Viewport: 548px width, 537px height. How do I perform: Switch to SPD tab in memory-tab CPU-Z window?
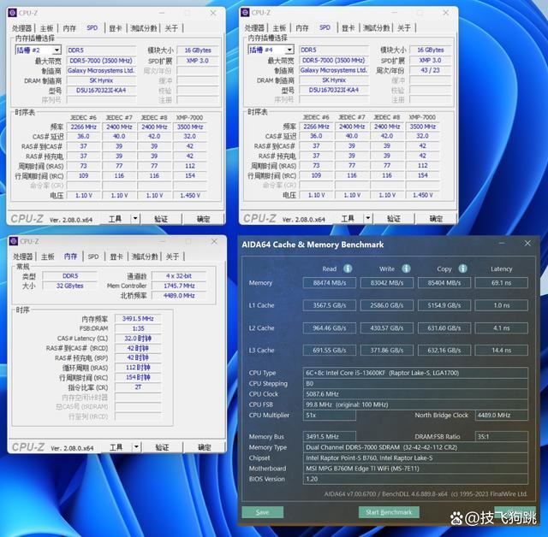point(93,257)
